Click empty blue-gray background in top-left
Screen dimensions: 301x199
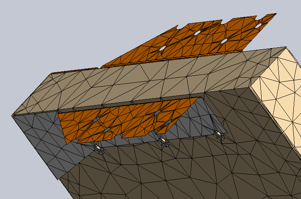click(x=32, y=24)
